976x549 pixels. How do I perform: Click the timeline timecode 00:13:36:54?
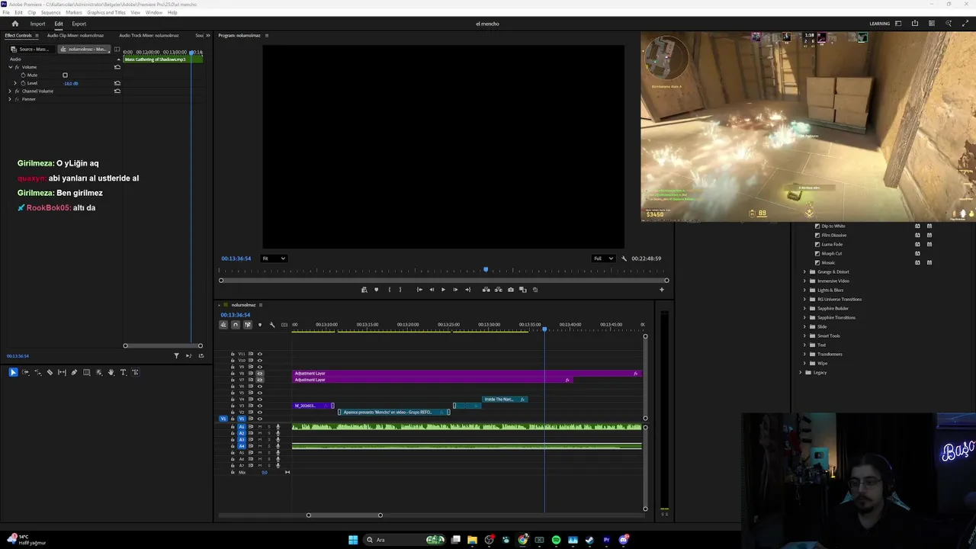[x=236, y=315]
